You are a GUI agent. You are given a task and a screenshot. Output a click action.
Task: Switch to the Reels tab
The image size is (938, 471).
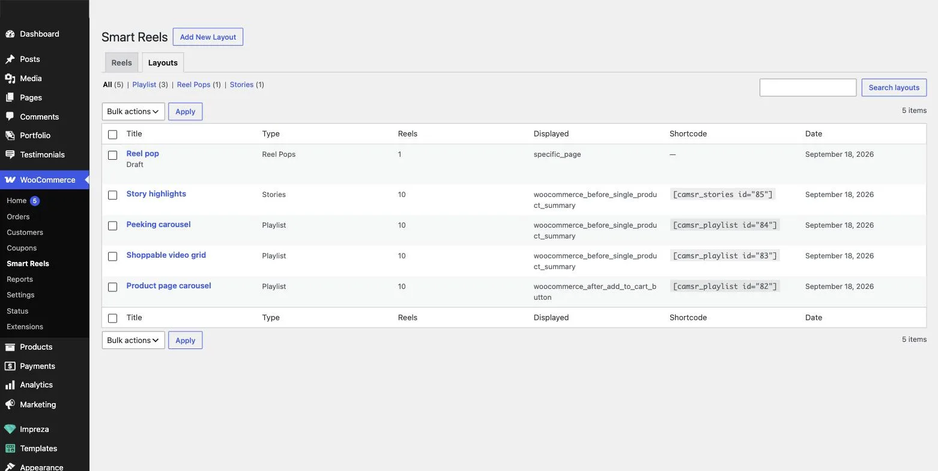point(121,63)
